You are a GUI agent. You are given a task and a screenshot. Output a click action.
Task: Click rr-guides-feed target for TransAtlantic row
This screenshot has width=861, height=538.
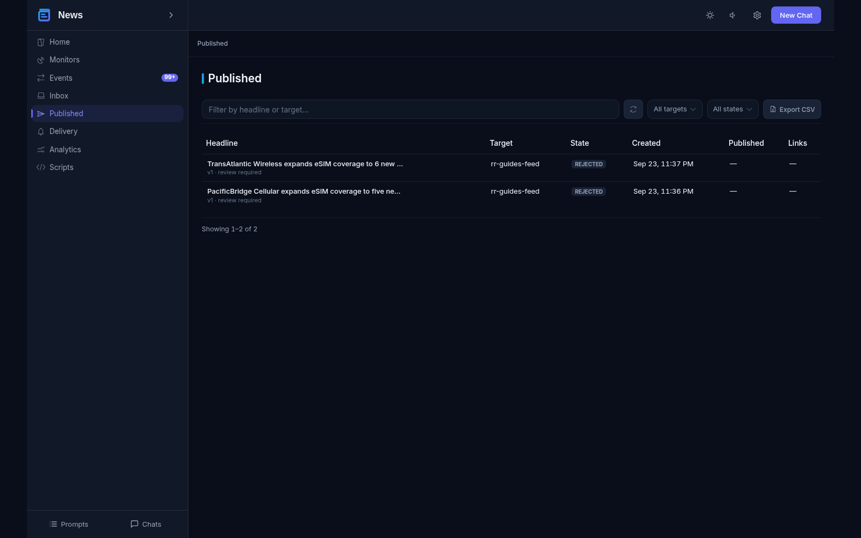click(515, 164)
